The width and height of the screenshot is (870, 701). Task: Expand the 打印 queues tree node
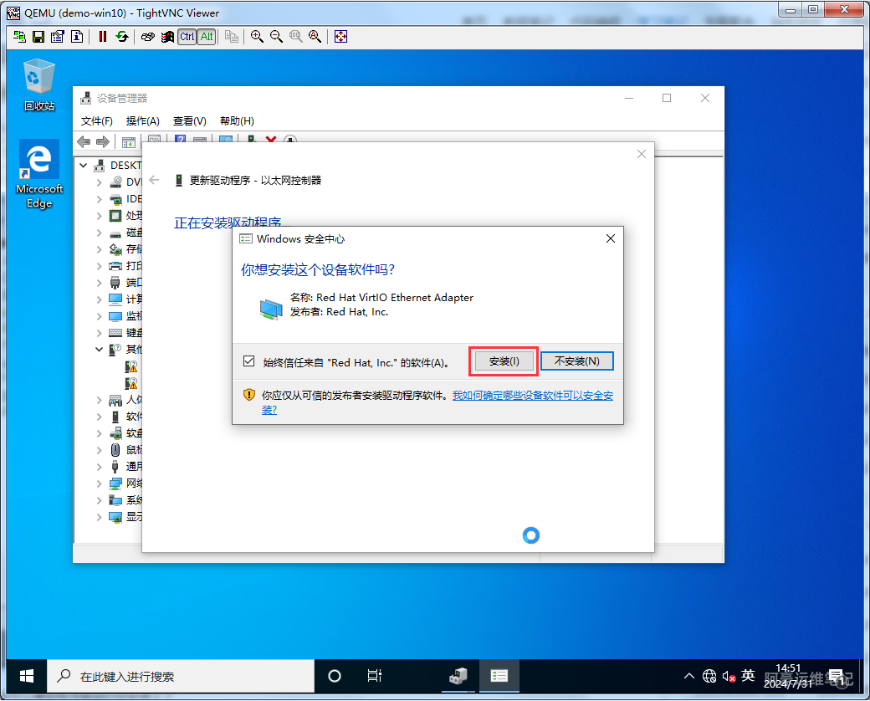(x=100, y=266)
